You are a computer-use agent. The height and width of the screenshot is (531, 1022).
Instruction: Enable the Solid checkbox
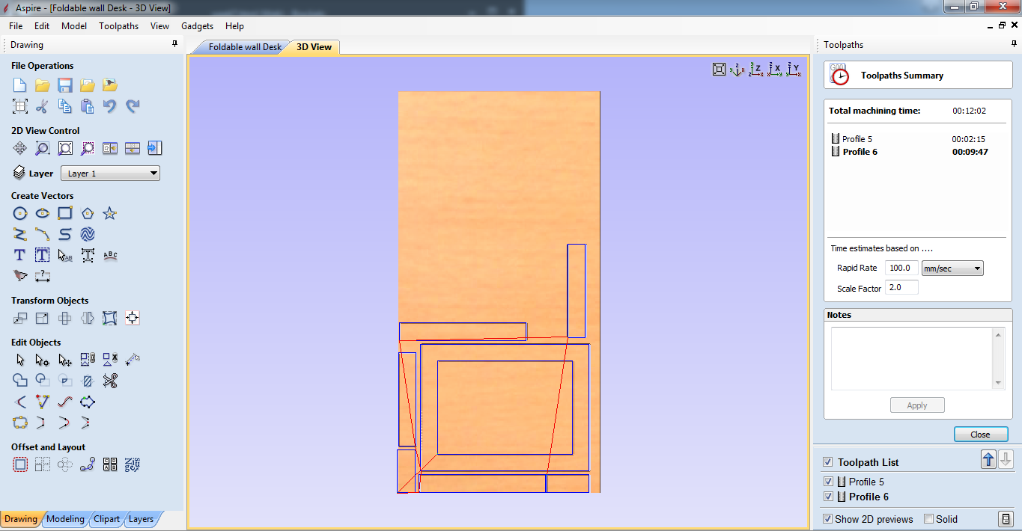pyautogui.click(x=929, y=519)
